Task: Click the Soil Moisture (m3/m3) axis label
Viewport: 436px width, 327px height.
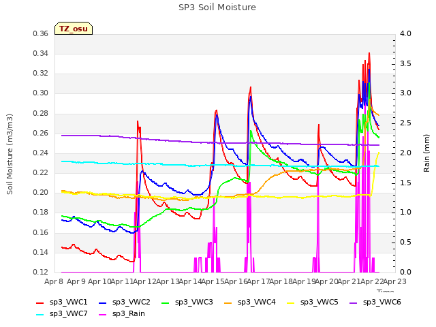Action: pos(10,154)
